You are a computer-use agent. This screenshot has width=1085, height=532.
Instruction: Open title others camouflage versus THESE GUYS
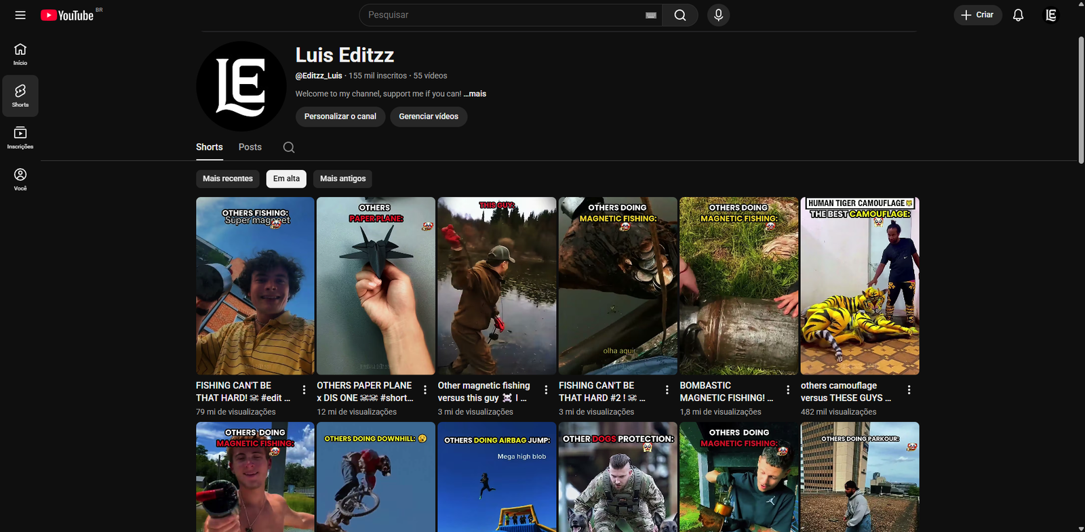846,392
